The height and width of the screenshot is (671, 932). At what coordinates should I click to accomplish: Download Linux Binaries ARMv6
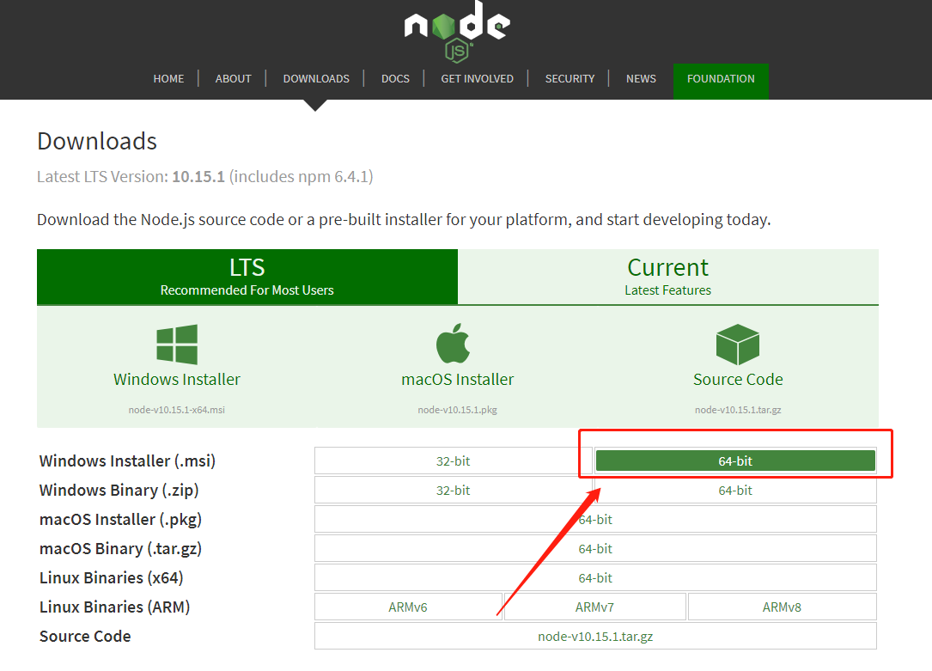[408, 607]
